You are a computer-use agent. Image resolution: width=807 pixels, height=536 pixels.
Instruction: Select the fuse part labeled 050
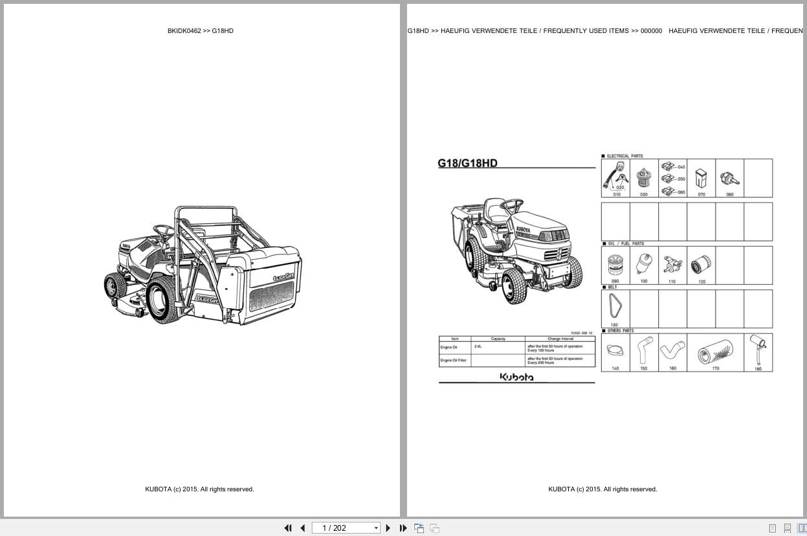coord(669,178)
